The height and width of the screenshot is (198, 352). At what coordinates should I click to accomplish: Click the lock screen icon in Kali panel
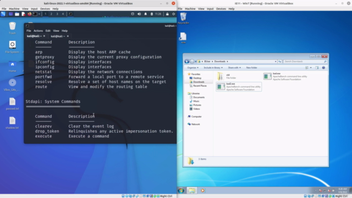pos(167,14)
